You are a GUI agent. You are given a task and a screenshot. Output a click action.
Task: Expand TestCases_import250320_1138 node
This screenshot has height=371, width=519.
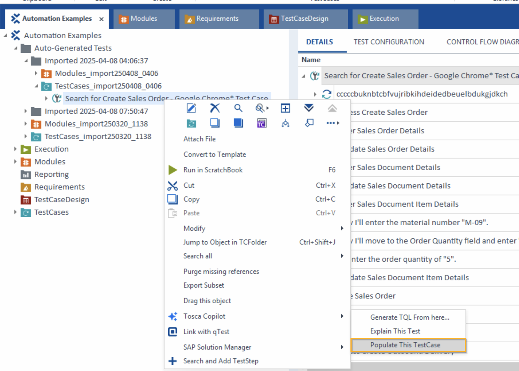26,136
